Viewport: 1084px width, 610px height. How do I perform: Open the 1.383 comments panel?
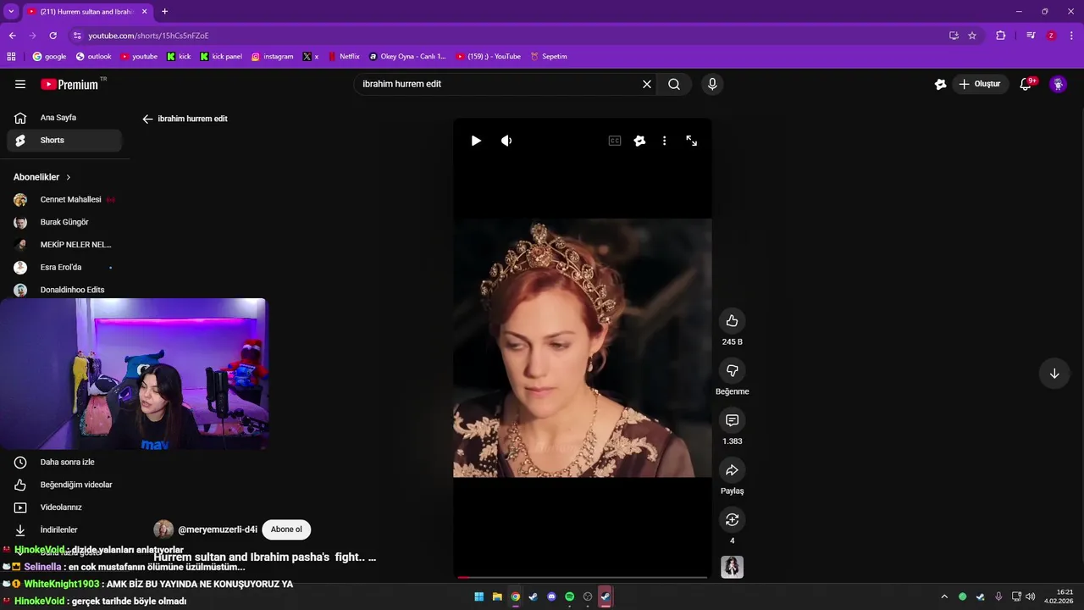732,420
